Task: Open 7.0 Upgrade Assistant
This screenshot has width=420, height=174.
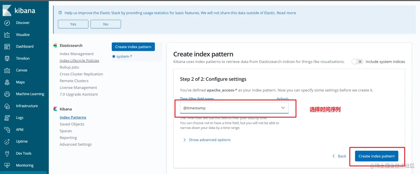Action: tap(79, 94)
